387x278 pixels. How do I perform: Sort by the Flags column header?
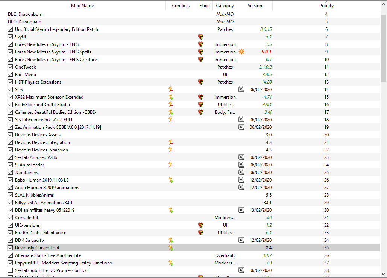tap(204, 5)
